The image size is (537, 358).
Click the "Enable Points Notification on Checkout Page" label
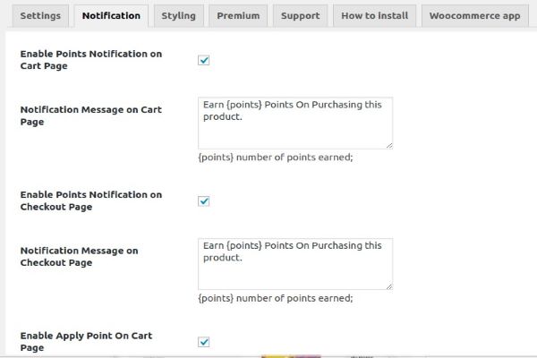tap(90, 201)
